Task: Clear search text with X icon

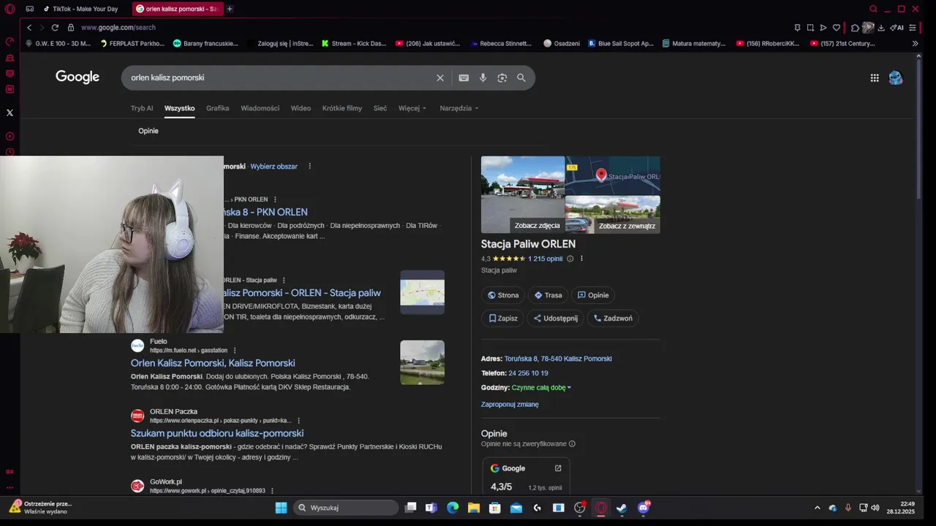Action: pyautogui.click(x=440, y=77)
